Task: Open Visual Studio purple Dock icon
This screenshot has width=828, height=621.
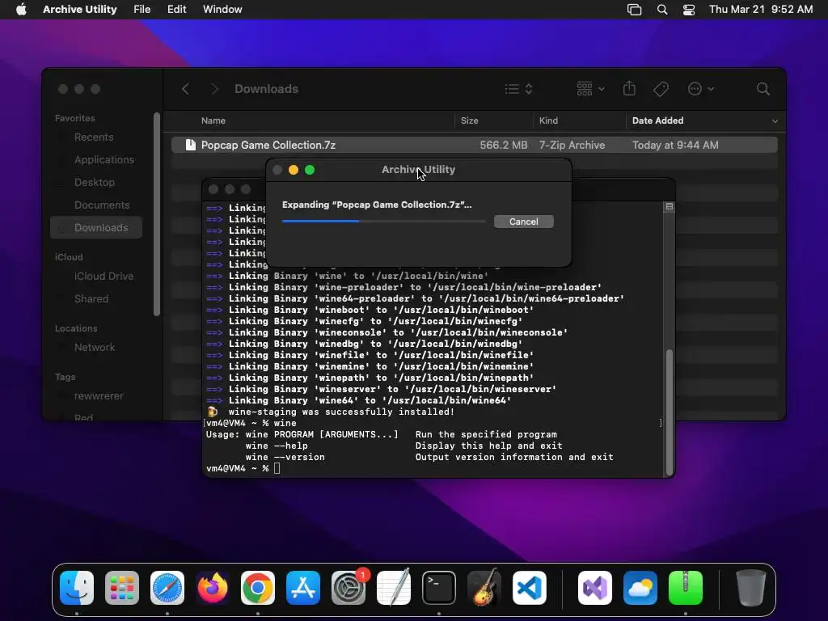Action: pyautogui.click(x=595, y=588)
